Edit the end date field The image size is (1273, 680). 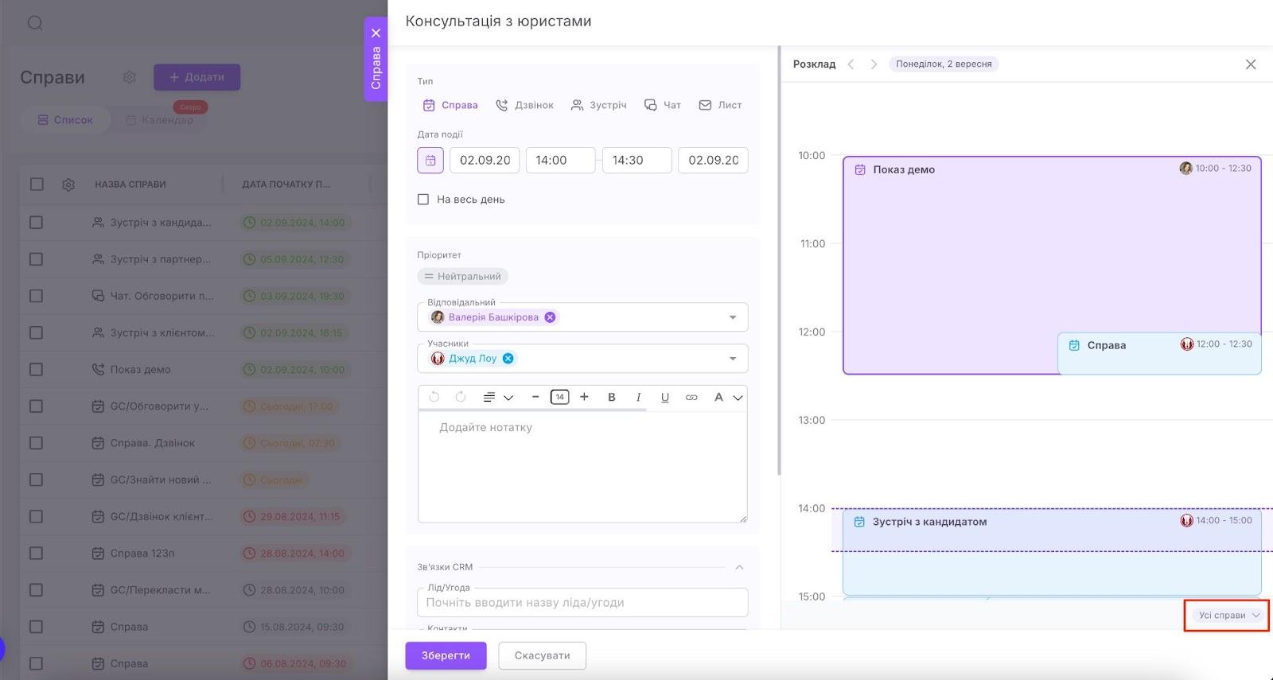click(x=713, y=160)
